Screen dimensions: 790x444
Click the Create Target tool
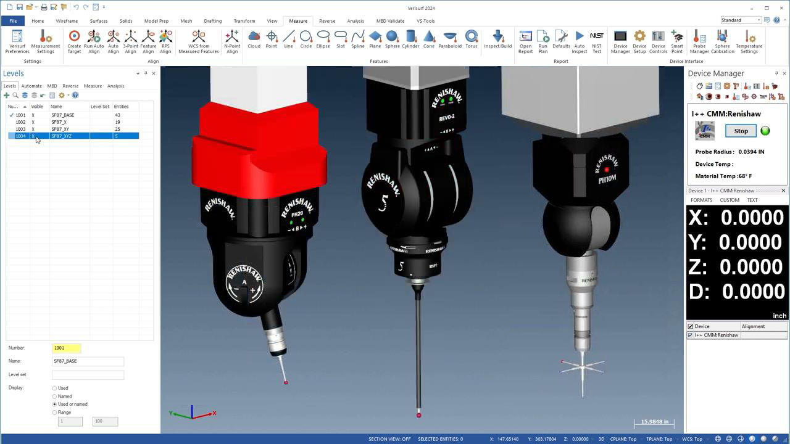[74, 42]
